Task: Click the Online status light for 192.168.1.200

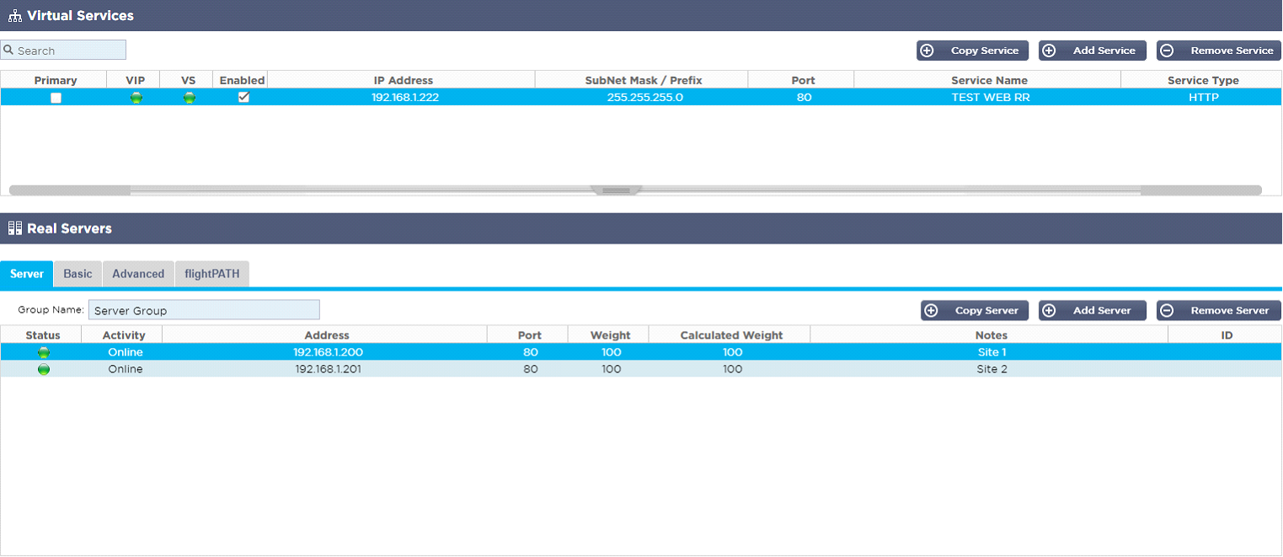Action: [43, 351]
